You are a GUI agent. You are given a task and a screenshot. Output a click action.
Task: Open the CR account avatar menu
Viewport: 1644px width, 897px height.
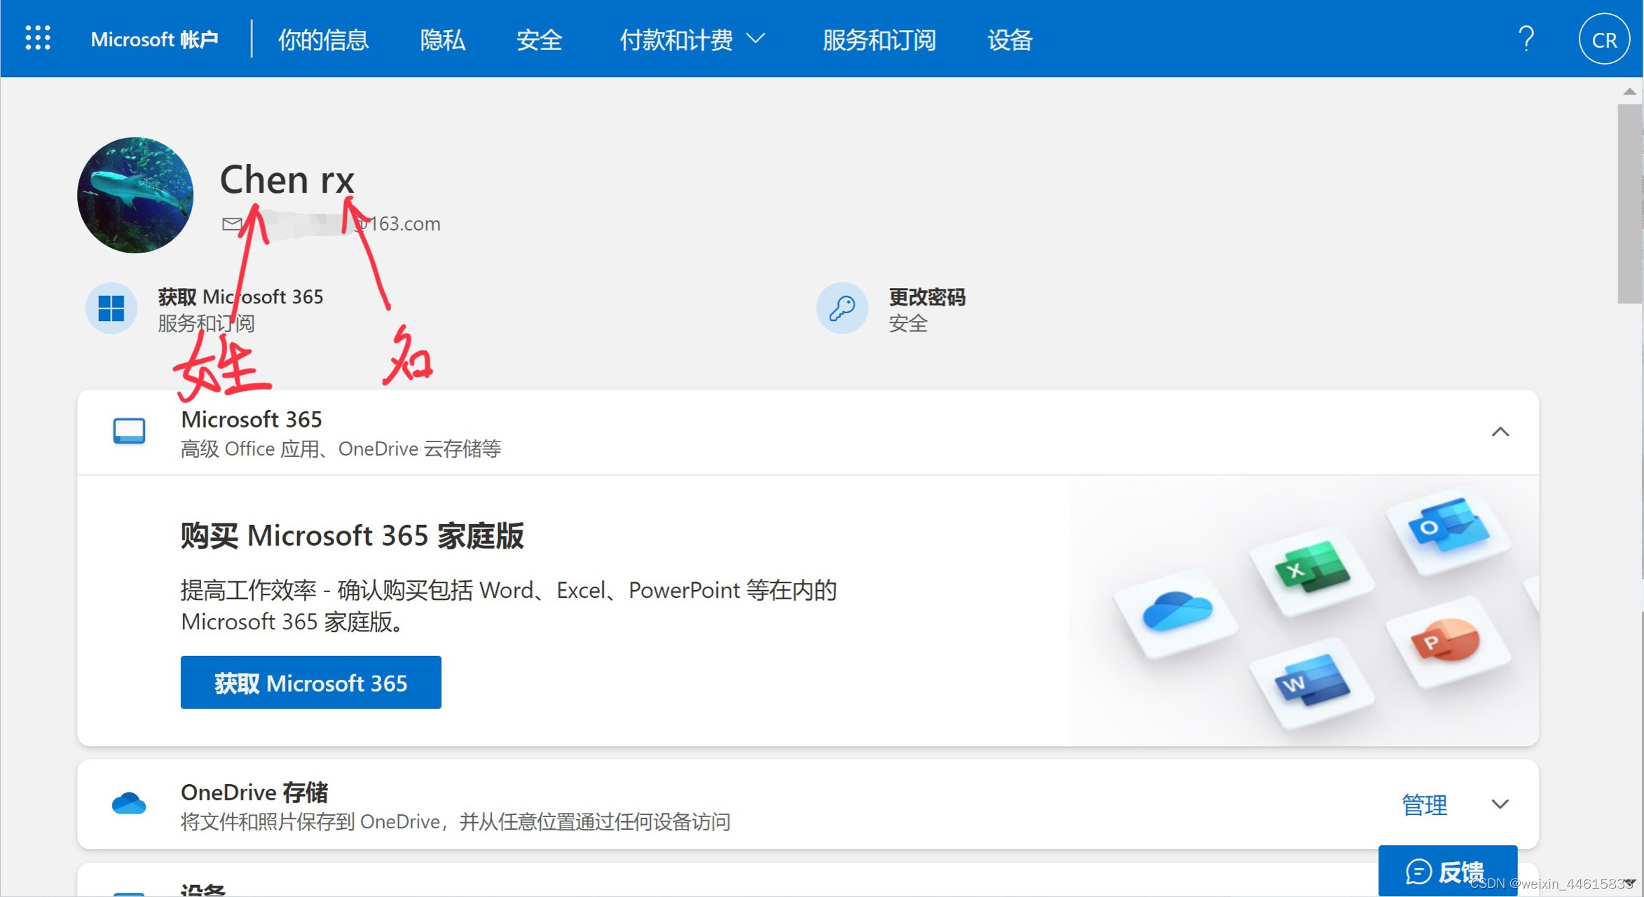1603,39
